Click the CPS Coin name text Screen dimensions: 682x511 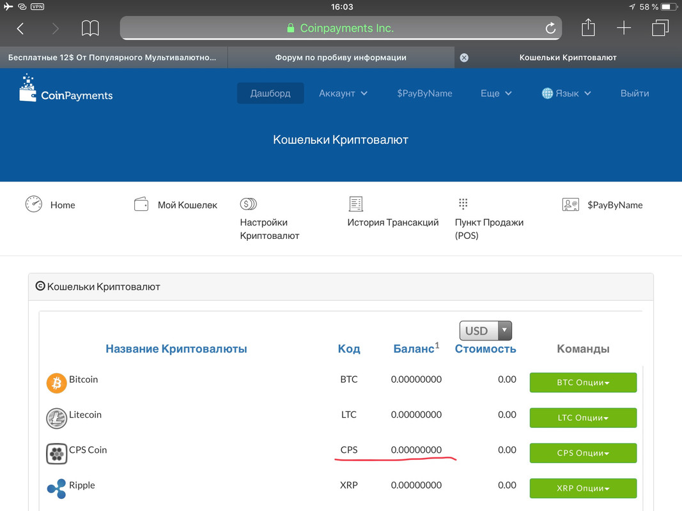click(x=88, y=450)
